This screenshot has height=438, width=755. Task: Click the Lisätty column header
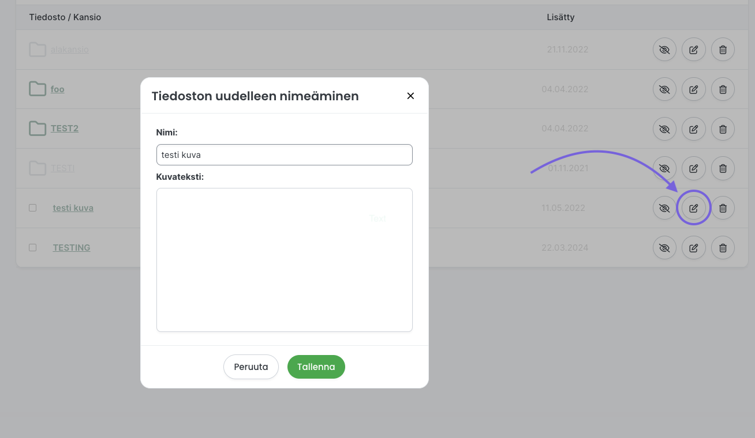(x=560, y=17)
